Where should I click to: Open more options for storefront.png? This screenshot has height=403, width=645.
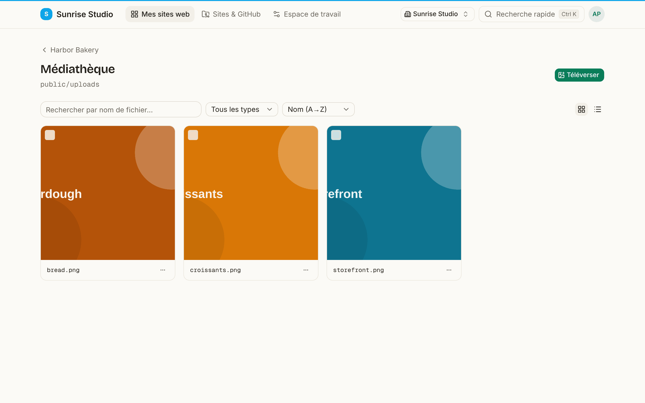pos(449,270)
